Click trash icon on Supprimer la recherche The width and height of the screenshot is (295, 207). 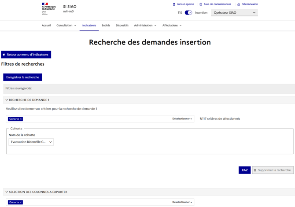click(x=255, y=170)
